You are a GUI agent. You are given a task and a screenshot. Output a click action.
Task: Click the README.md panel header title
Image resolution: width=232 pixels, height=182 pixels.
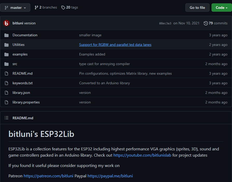point(23,118)
